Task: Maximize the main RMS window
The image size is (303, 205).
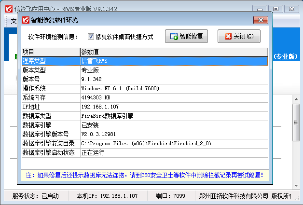Action: [x=275, y=8]
